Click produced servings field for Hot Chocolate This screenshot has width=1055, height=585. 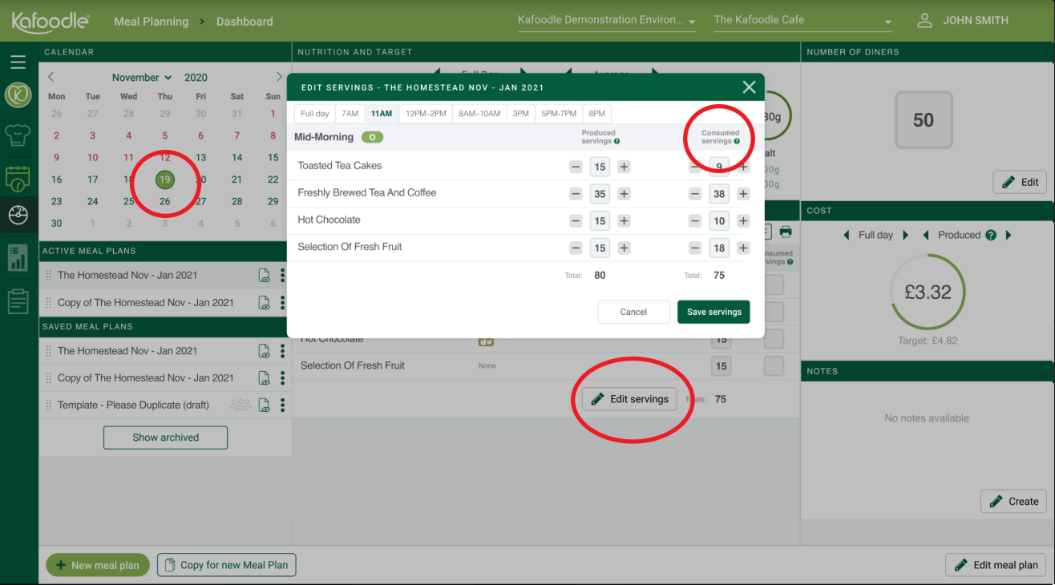click(600, 221)
